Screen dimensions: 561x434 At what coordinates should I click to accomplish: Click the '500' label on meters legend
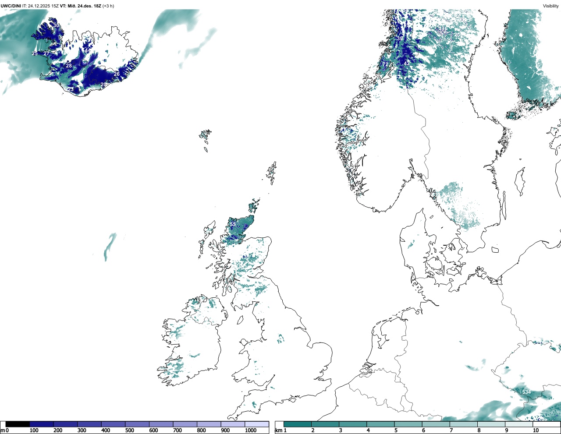click(x=129, y=430)
